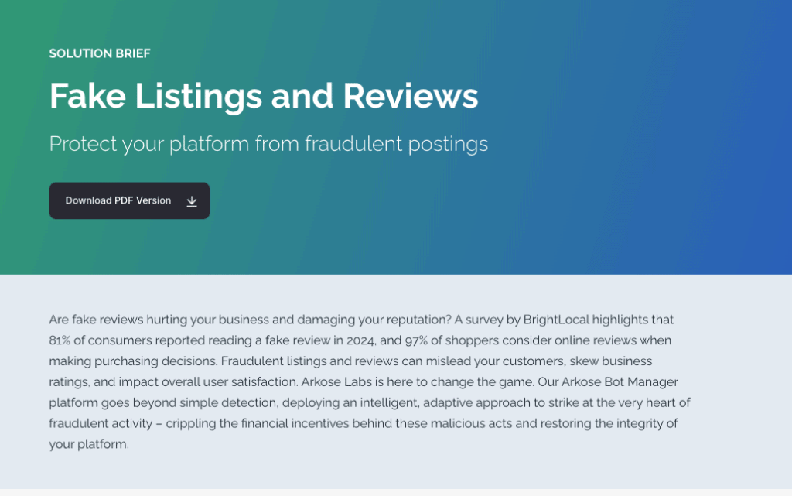792x496 pixels.
Task: Click the opening question about fake reviews
Action: tap(250, 319)
